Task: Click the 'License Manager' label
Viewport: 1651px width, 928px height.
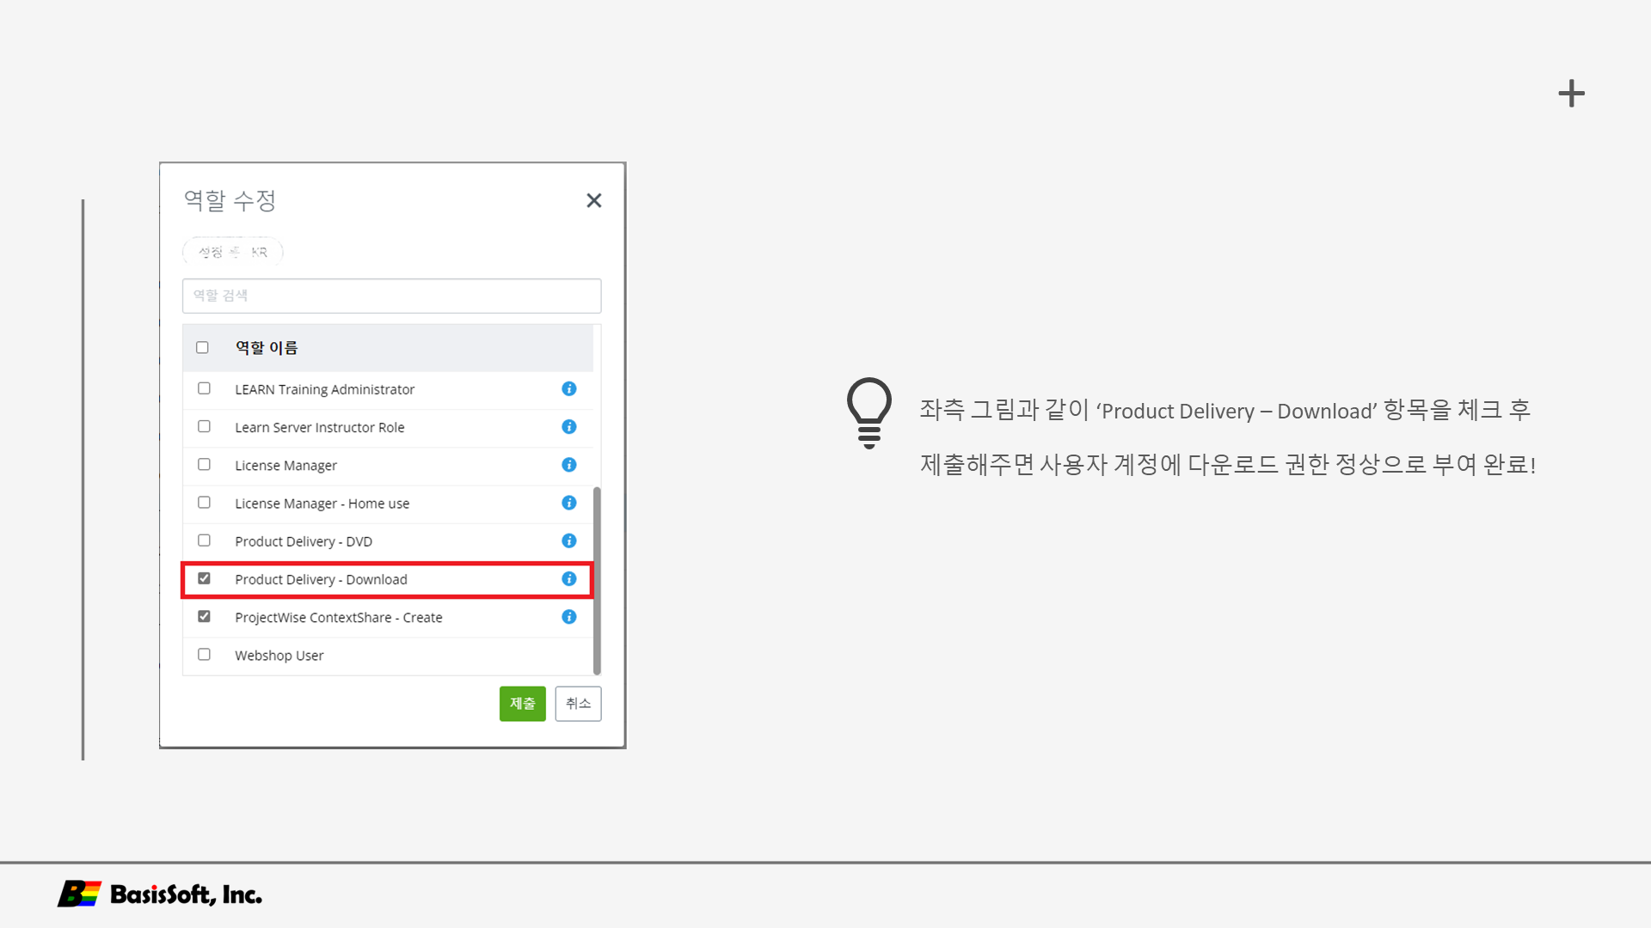Action: pos(285,466)
